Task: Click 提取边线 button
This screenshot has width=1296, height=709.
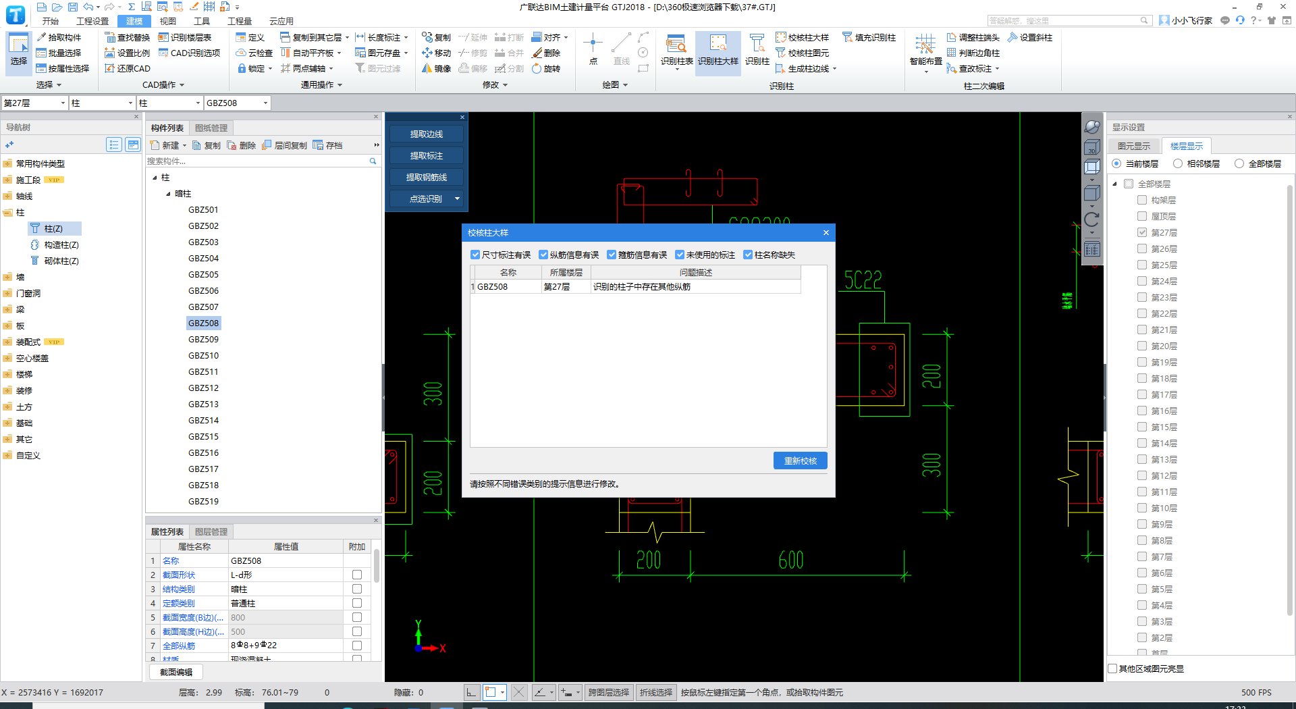Action: [427, 134]
